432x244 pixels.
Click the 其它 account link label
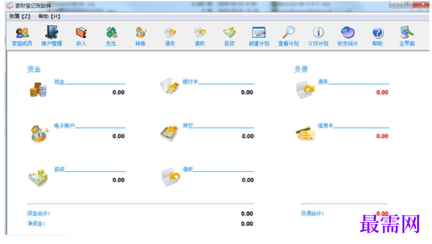188,126
